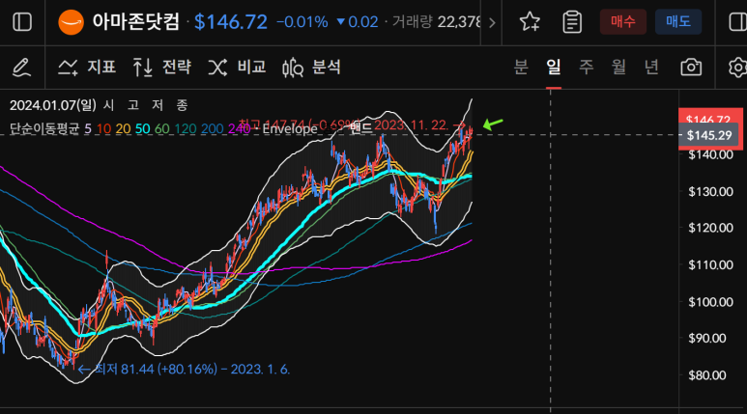Viewport: 747px width, 414px height.
Task: Click the $80.00 price axis label
Action: coord(707,375)
